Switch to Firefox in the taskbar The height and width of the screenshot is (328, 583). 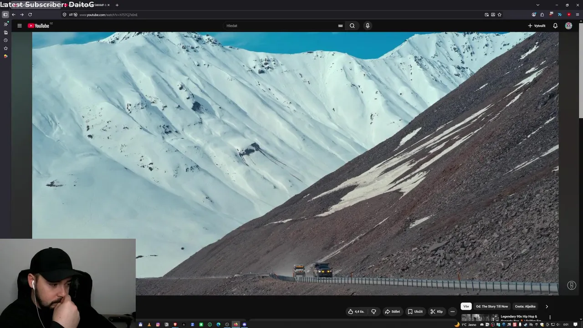[x=235, y=324]
